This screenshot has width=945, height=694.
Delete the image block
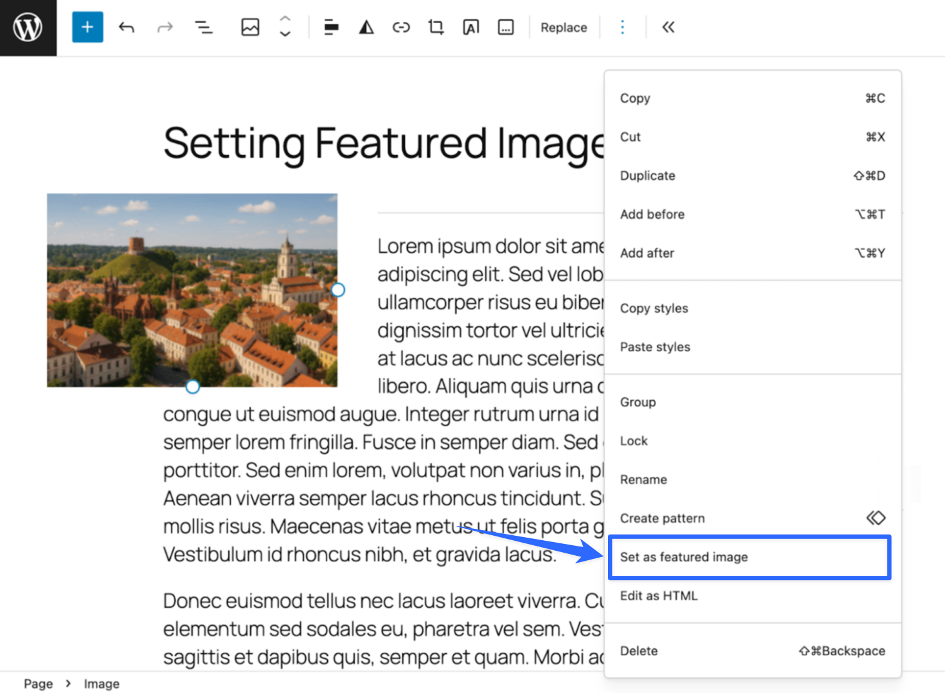752,651
